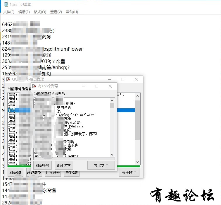This screenshot has width=221, height=205.
Task: Click Notepad line ending 你没懂
Action: pyautogui.click(x=29, y=190)
